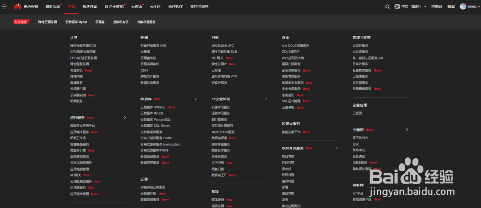Click the Huawei logo
This screenshot has width=481, height=208.
[26, 6]
